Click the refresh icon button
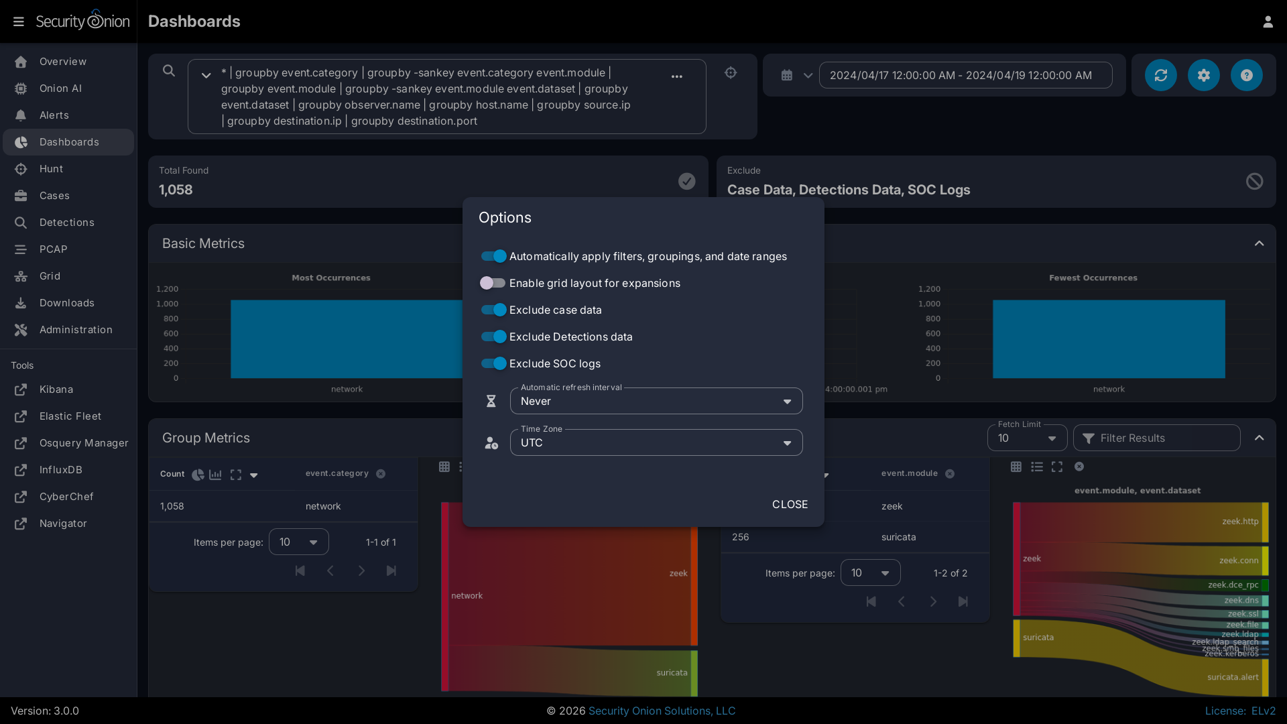The image size is (1287, 724). [1160, 75]
